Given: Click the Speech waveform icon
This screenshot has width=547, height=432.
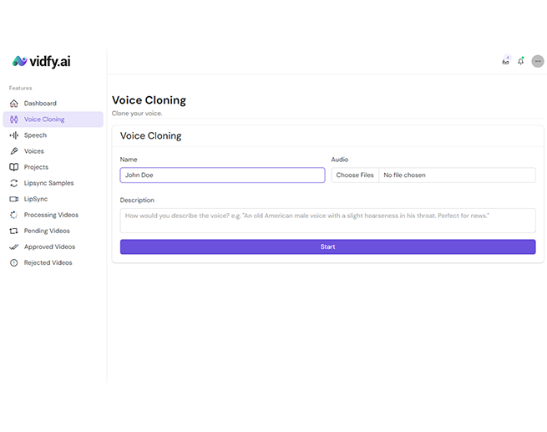Looking at the screenshot, I should (14, 135).
